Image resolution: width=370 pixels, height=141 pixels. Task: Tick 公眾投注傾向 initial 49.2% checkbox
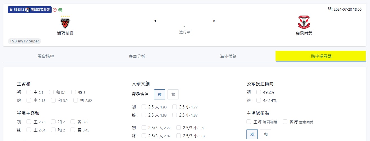[x=259, y=92]
